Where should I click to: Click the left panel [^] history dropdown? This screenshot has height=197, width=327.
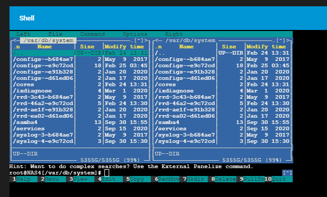[139, 40]
